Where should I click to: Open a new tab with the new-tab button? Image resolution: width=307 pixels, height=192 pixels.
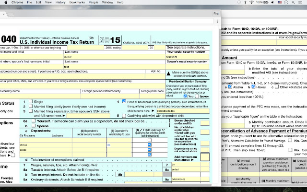[11, 14]
